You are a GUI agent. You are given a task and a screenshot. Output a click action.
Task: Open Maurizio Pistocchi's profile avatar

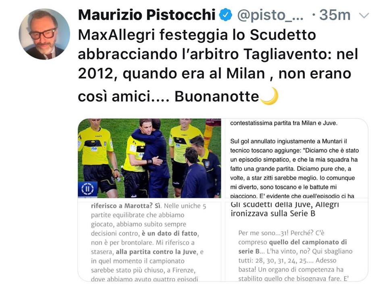click(44, 34)
